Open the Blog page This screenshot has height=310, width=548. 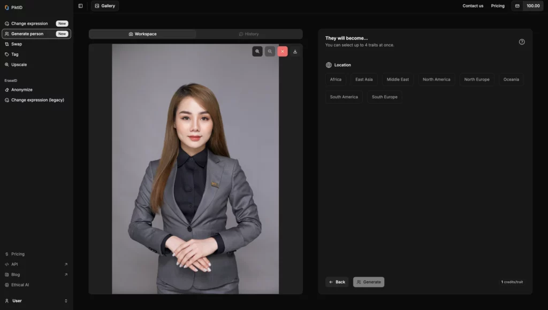click(16, 274)
